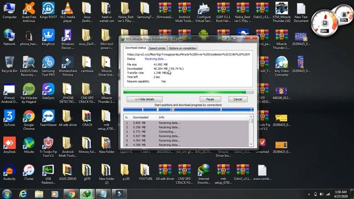This screenshot has width=354, height=199.
Task: Launch SideSync desktop shortcut
Action: pos(48,91)
